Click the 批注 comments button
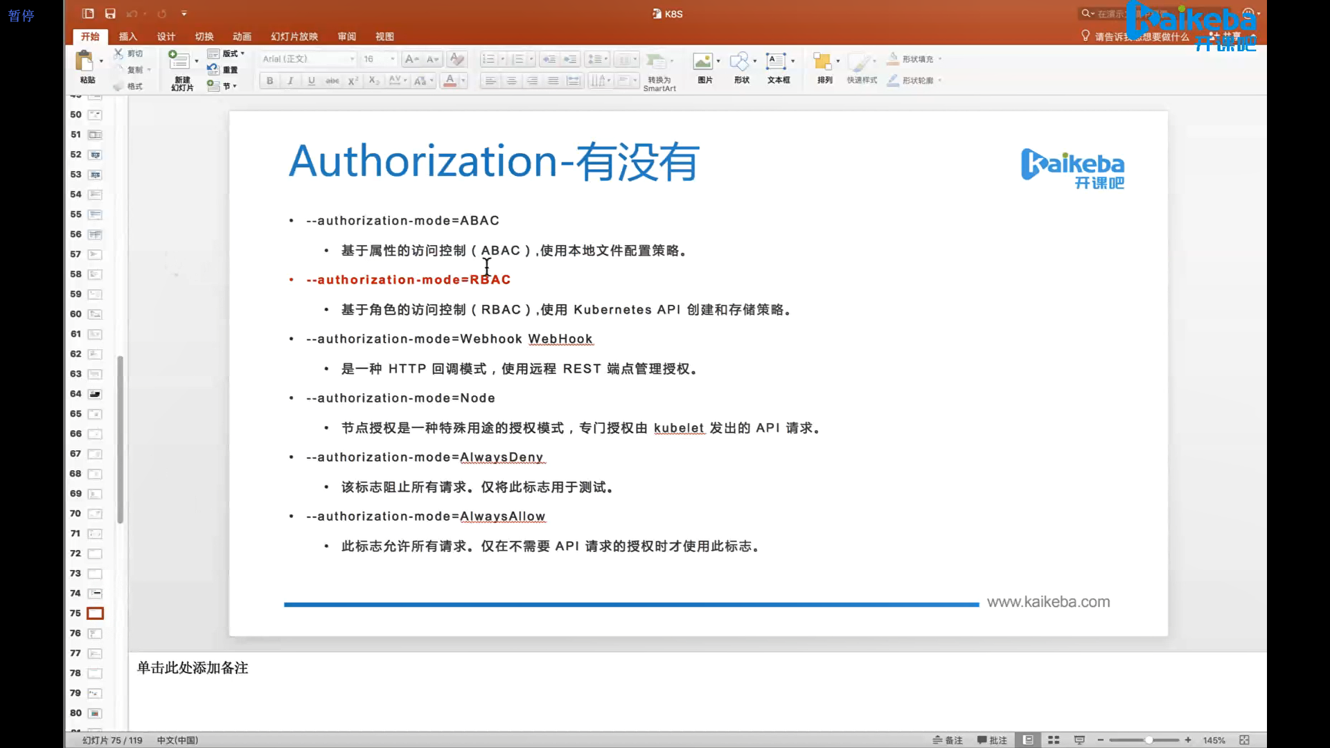 992,740
